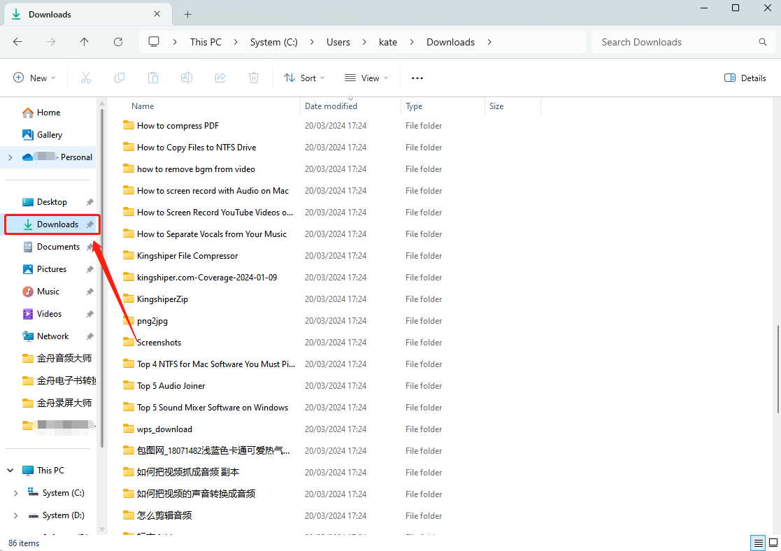Open a new tab with plus button
The width and height of the screenshot is (781, 551).
(x=187, y=14)
